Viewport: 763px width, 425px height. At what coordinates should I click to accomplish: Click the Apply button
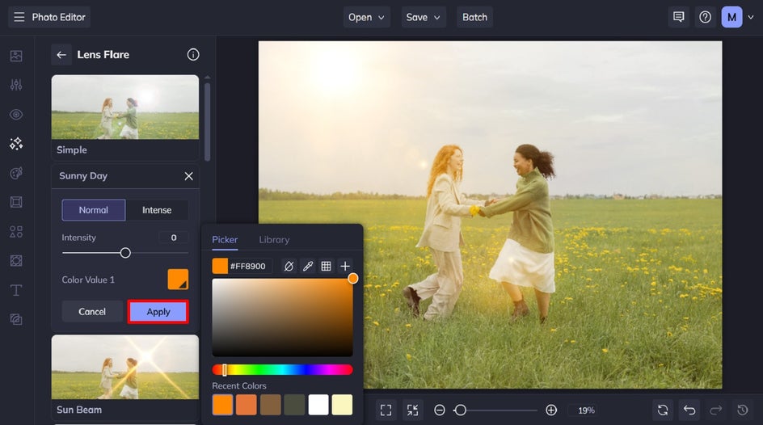[158, 312]
